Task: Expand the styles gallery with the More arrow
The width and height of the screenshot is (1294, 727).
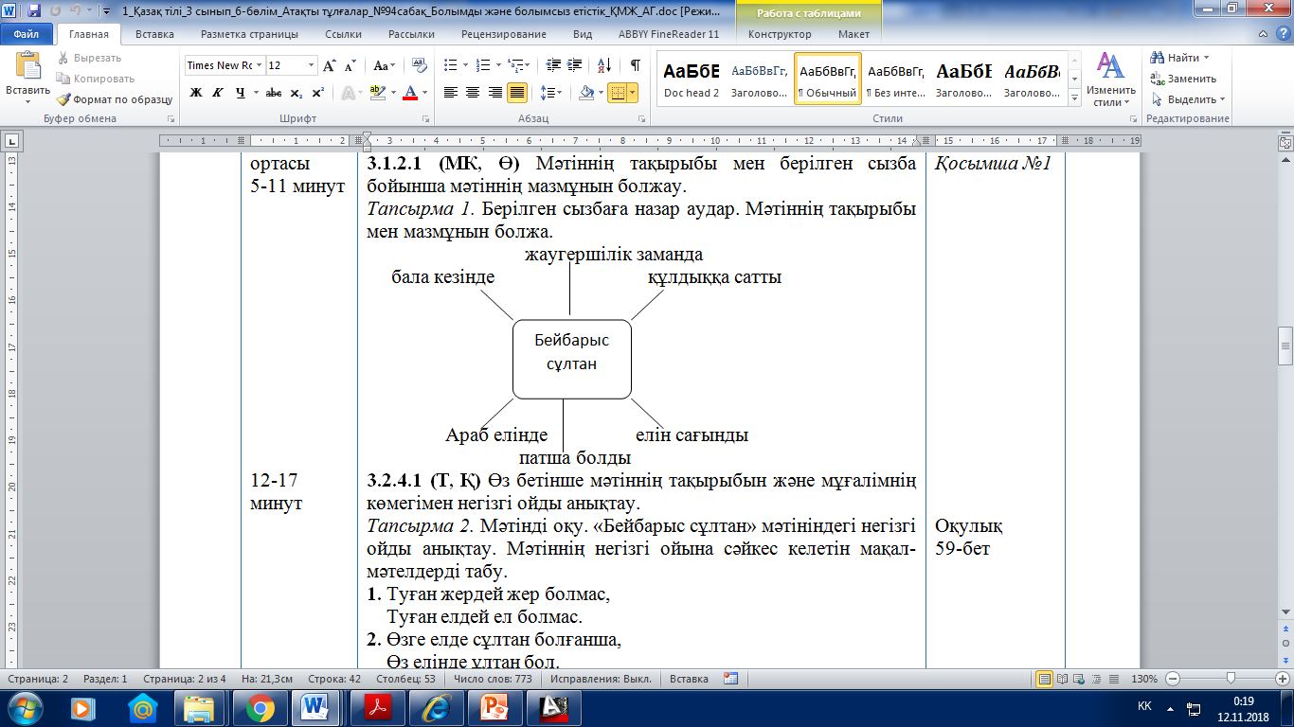Action: [1074, 98]
